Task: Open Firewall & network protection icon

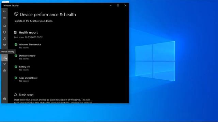Action: pos(4,45)
